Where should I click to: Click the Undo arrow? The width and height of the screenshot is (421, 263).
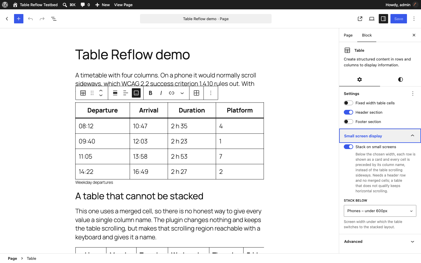pyautogui.click(x=30, y=19)
